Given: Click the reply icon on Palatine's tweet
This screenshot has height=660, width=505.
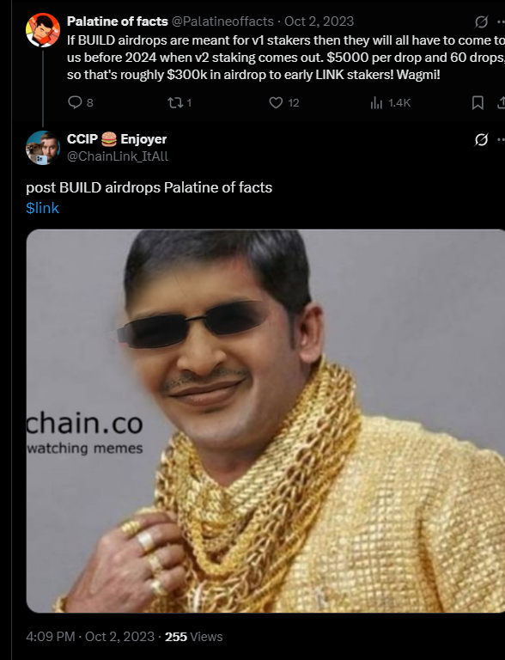Looking at the screenshot, I should click(x=75, y=102).
